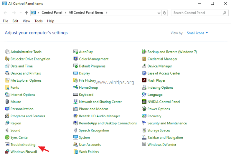Open Taskbar and Navigation link
Viewport: 231px width, 165px height.
[165, 137]
